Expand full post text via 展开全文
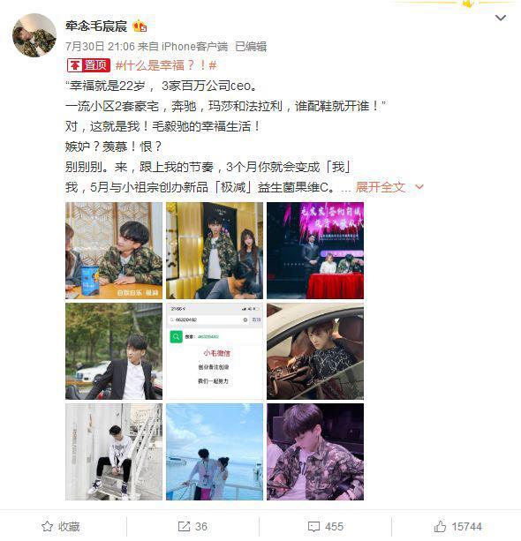The height and width of the screenshot is (541, 521). tap(380, 187)
